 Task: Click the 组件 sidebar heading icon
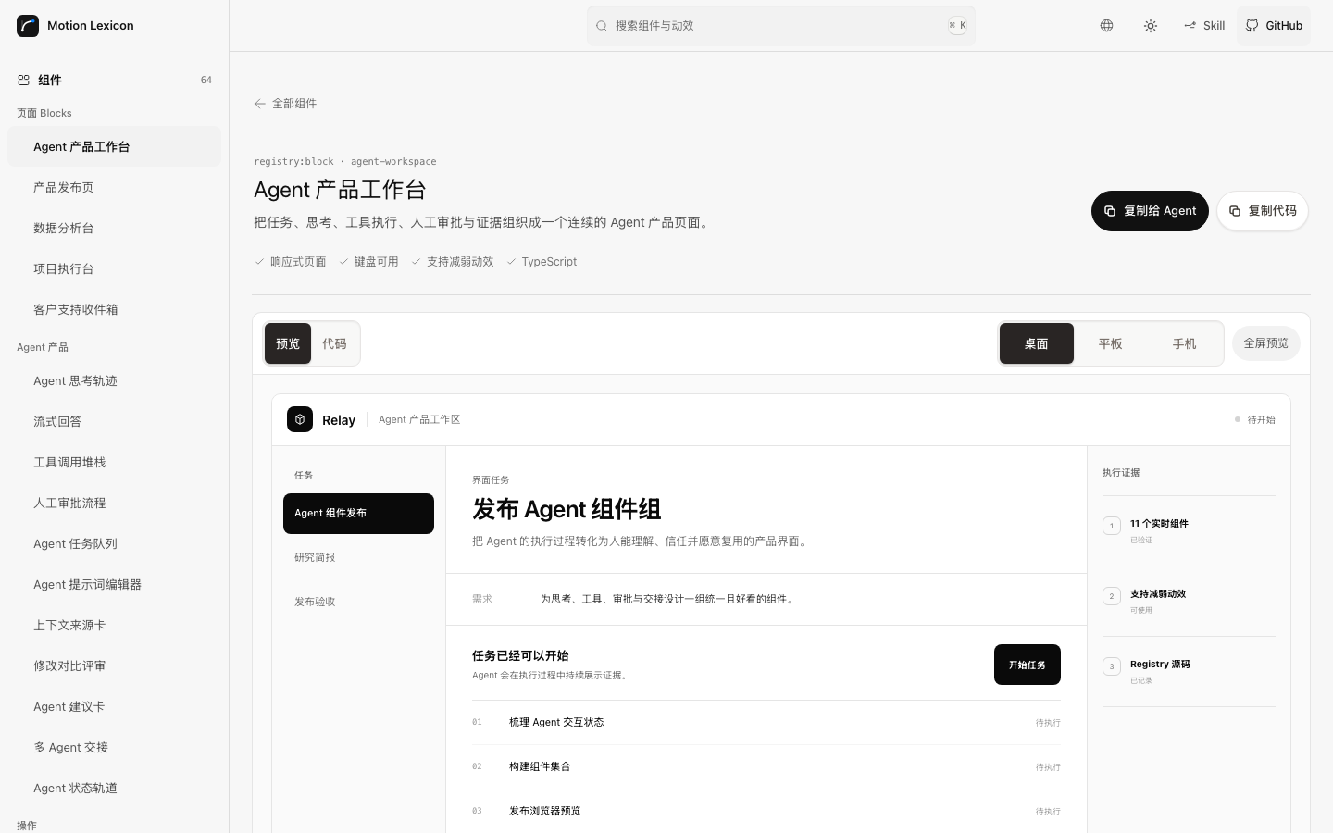(x=24, y=81)
